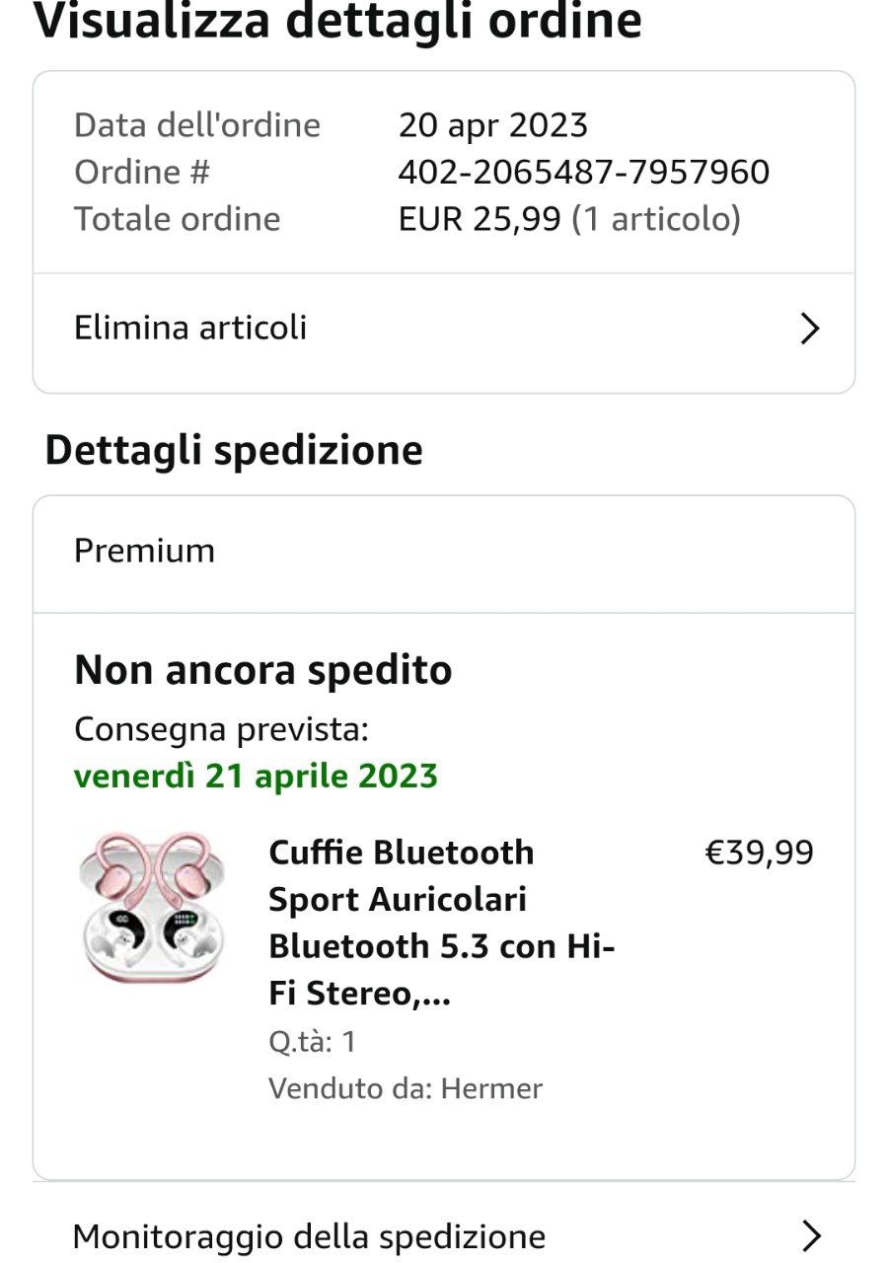
Task: Click the Consegna prevista label
Action: coord(221,730)
